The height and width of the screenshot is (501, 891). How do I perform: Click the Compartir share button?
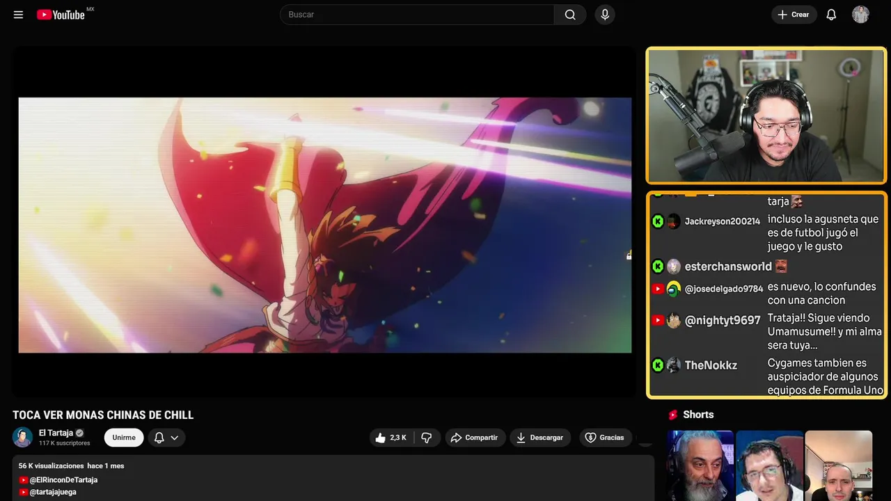475,438
